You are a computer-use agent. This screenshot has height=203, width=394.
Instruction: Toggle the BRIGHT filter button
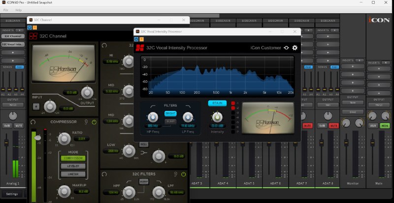[x=170, y=113]
